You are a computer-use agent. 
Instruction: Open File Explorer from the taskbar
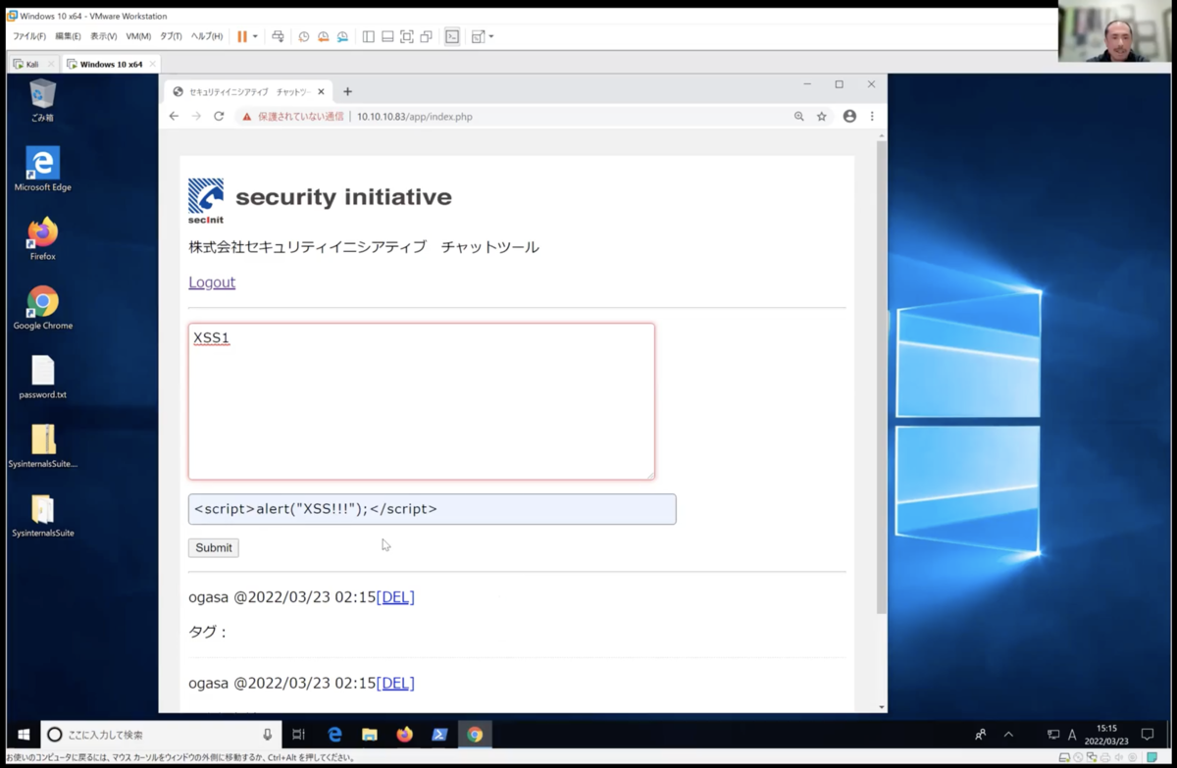click(x=370, y=734)
